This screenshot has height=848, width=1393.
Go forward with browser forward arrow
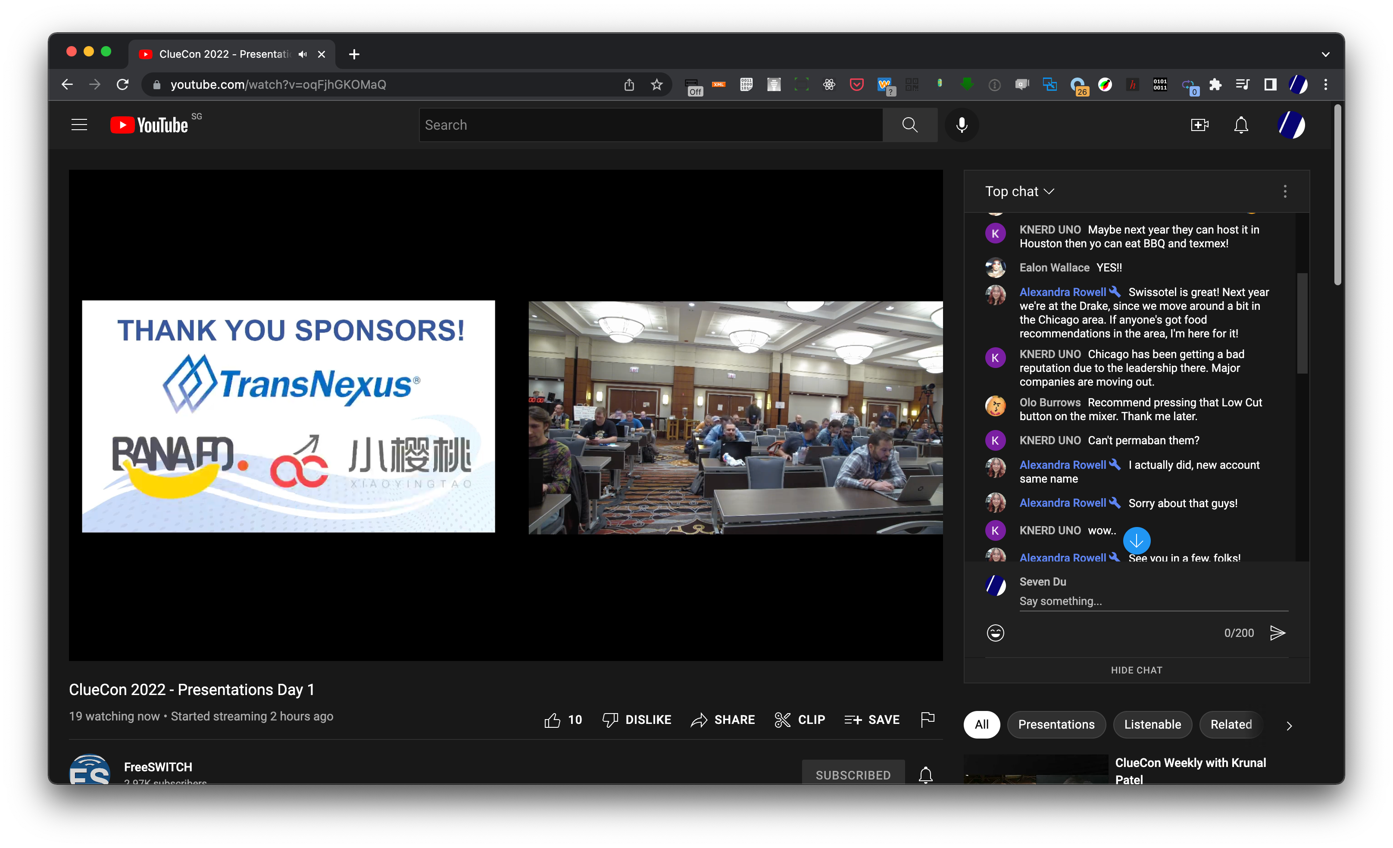coord(95,84)
